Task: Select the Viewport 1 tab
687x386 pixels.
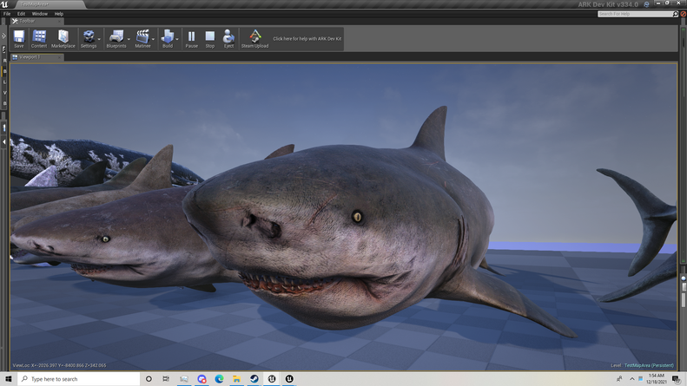Action: [36, 57]
